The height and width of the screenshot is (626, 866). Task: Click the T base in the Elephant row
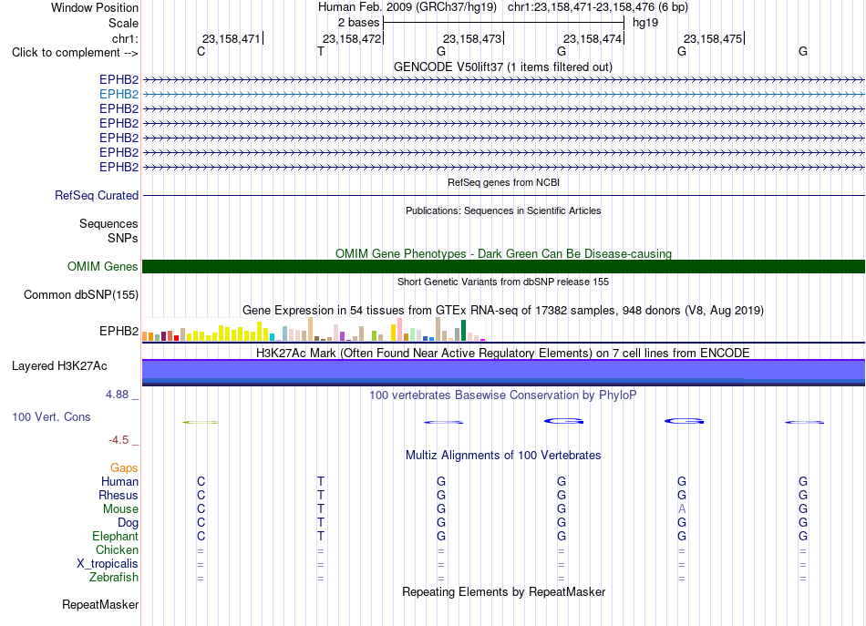(x=321, y=536)
